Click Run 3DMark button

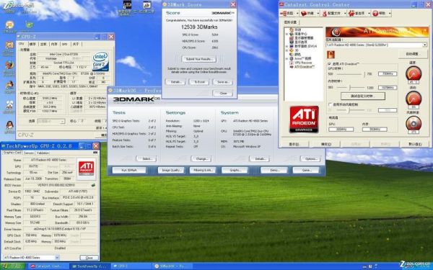point(129,170)
